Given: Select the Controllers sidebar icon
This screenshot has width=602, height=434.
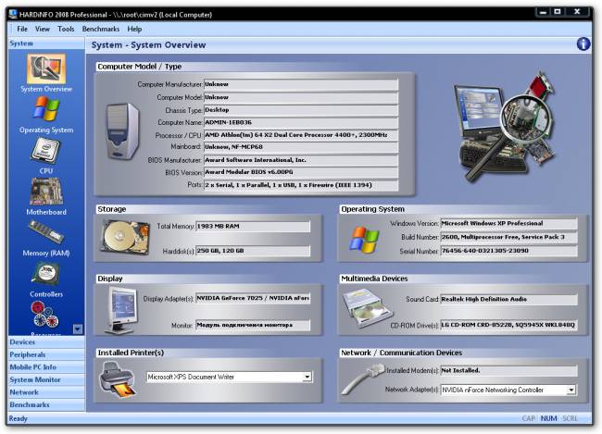Looking at the screenshot, I should 45,276.
